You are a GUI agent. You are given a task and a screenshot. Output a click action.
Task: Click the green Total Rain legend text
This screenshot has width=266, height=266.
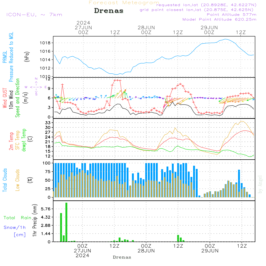(x=17, y=218)
